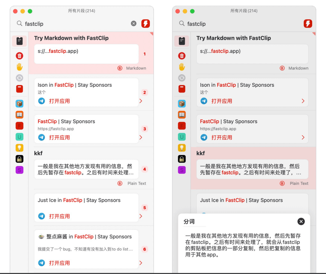Click the Telegram icon in left 'Ison in FastClip' card
Screen dimensions: 326x274
click(41, 101)
